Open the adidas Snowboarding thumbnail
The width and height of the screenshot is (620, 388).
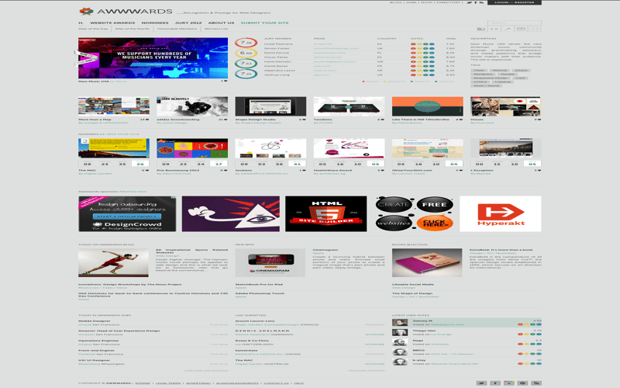(x=192, y=106)
